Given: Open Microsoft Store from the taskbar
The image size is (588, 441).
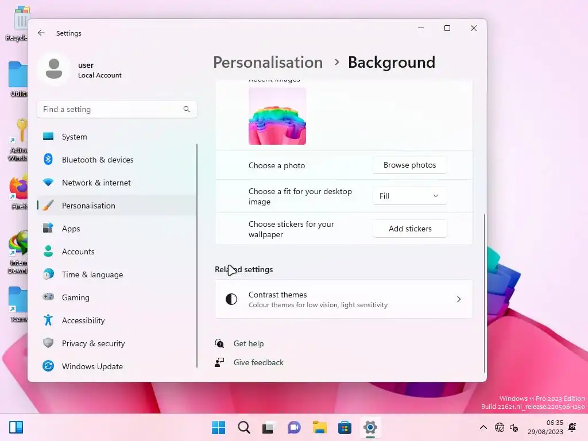Looking at the screenshot, I should pos(345,427).
